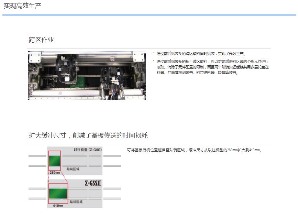Click the 跨区作业 section heading

click(41, 40)
